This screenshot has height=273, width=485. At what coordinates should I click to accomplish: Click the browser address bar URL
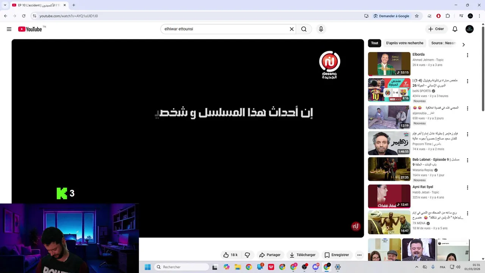click(x=69, y=16)
